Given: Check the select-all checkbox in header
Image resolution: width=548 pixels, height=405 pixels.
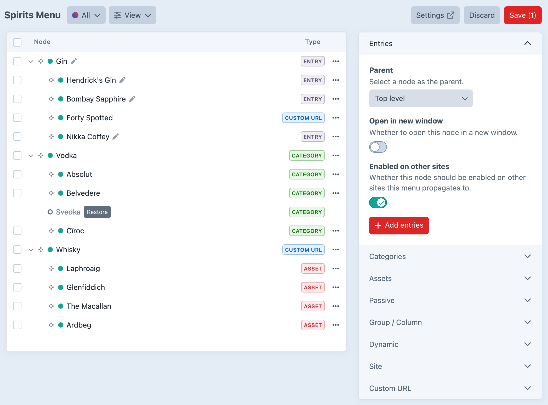Looking at the screenshot, I should [17, 42].
